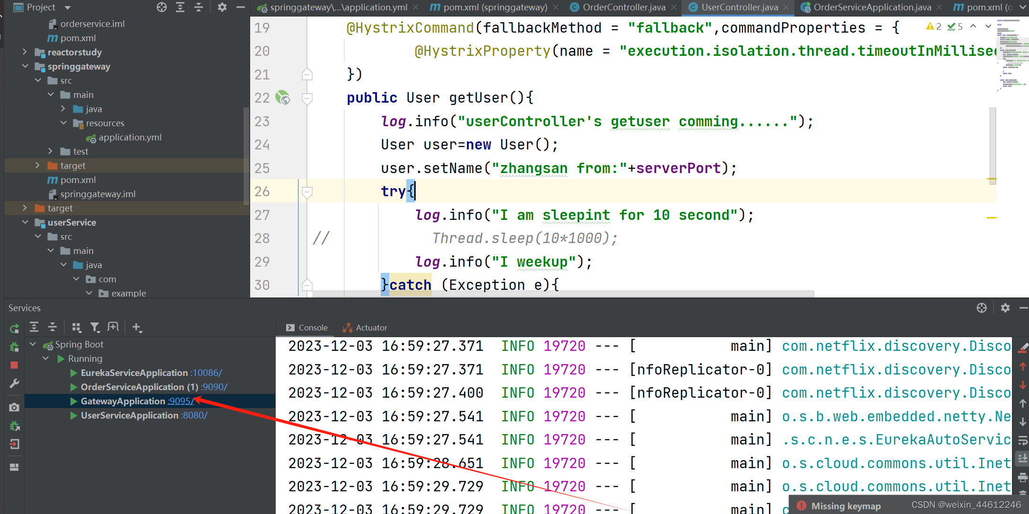
Task: Rerun the selected service with green arrow
Action: 14,328
